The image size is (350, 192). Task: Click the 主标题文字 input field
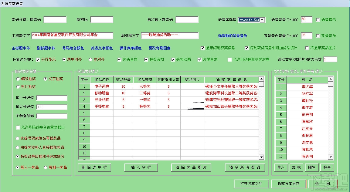pos(72,36)
